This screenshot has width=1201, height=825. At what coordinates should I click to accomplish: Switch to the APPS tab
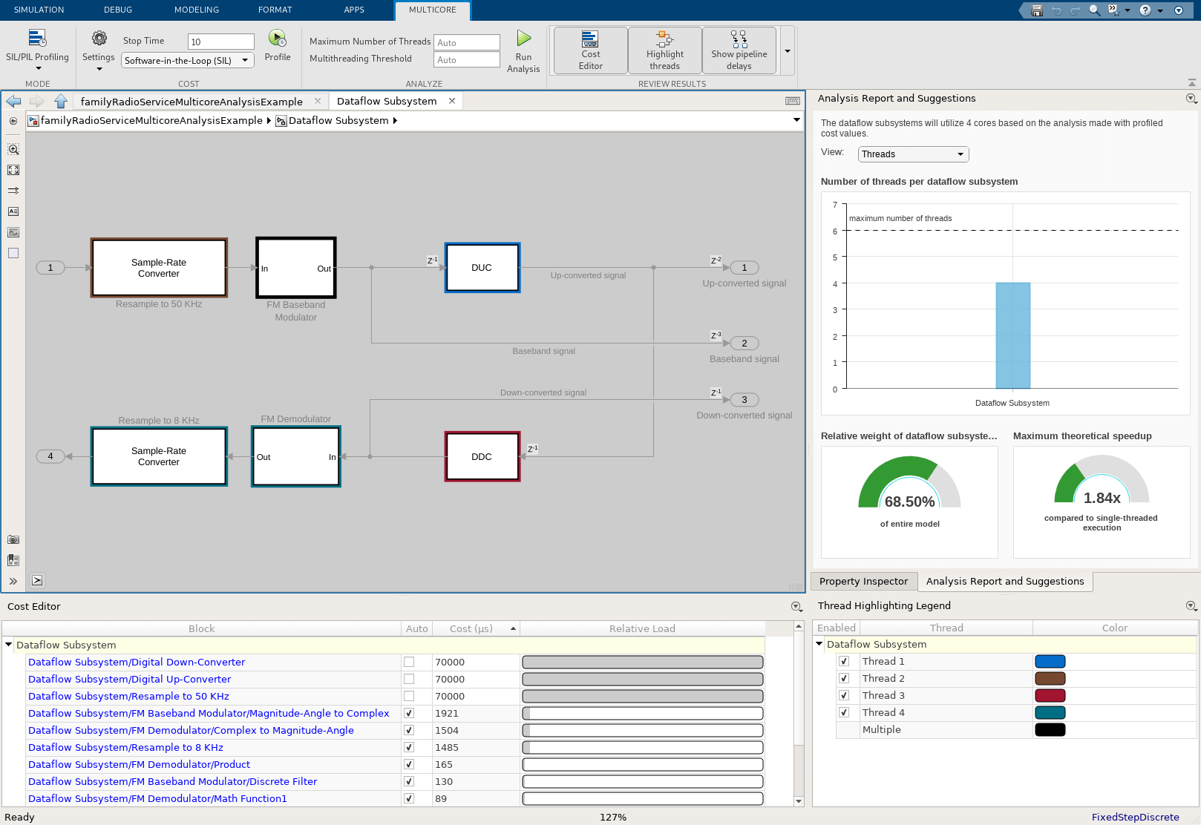point(354,10)
